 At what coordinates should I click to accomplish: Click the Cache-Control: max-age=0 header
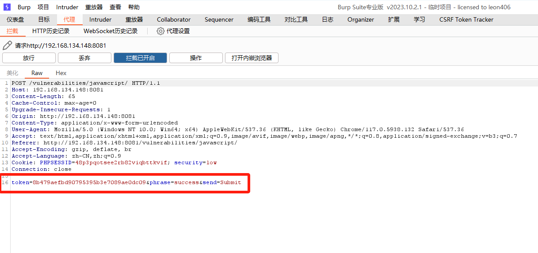coord(54,103)
